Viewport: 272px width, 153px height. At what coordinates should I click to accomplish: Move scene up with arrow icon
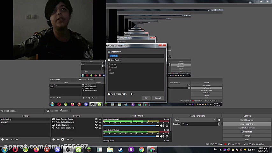(12, 140)
